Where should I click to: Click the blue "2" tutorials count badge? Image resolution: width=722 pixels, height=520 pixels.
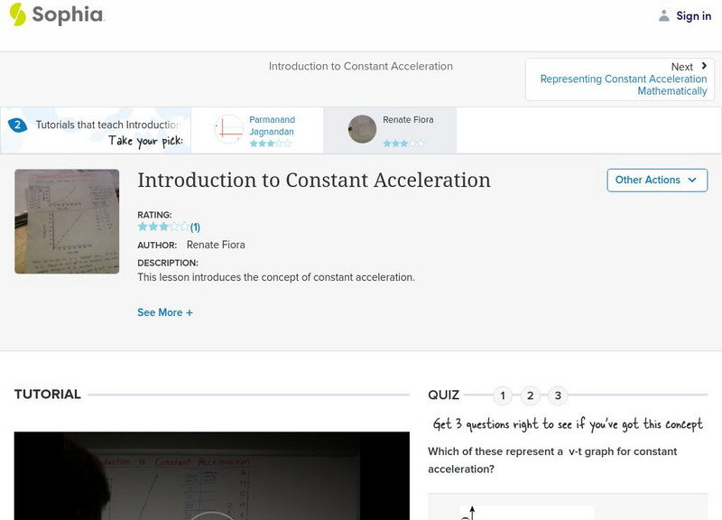(x=20, y=124)
